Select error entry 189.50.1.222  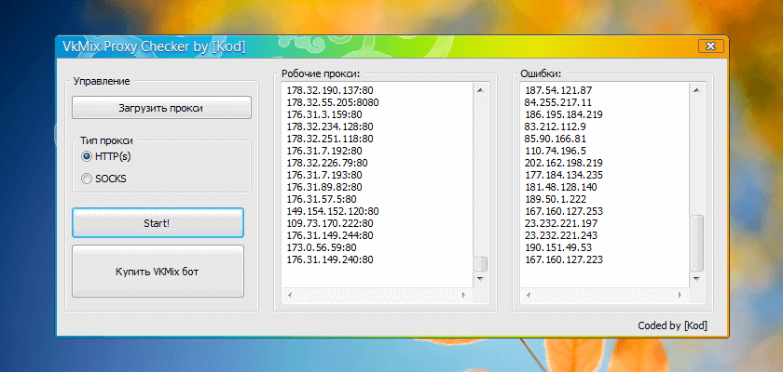point(556,199)
